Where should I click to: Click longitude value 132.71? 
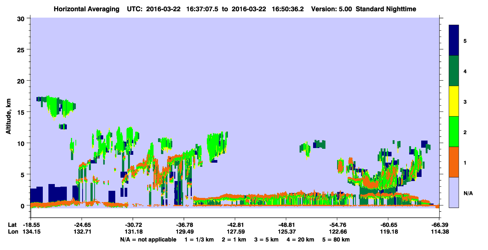[x=82, y=232]
